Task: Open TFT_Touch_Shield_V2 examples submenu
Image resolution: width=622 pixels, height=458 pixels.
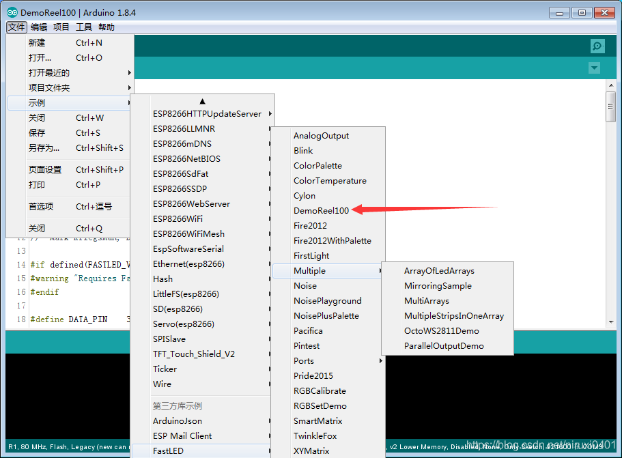Action: click(x=202, y=354)
